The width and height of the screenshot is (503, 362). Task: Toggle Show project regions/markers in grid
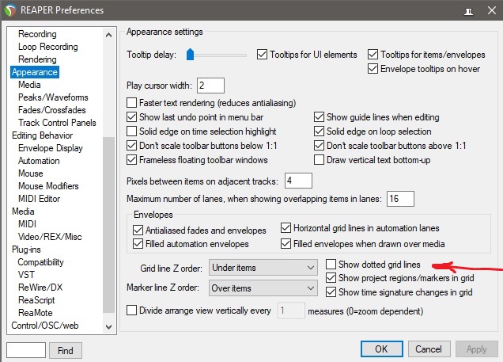tap(331, 278)
